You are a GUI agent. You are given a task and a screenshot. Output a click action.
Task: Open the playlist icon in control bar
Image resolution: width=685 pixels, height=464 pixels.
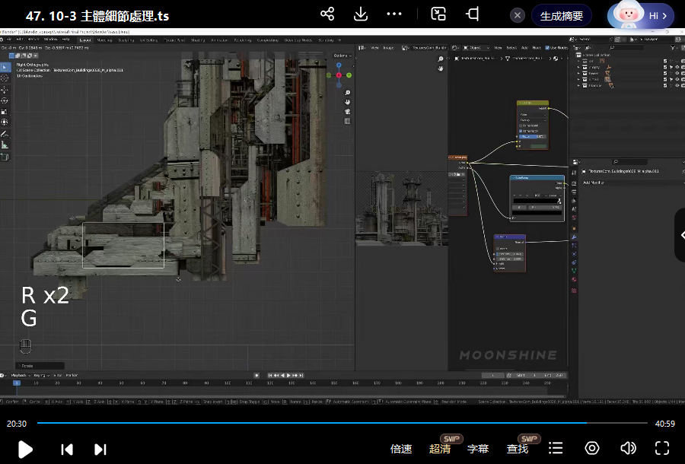pyautogui.click(x=556, y=449)
